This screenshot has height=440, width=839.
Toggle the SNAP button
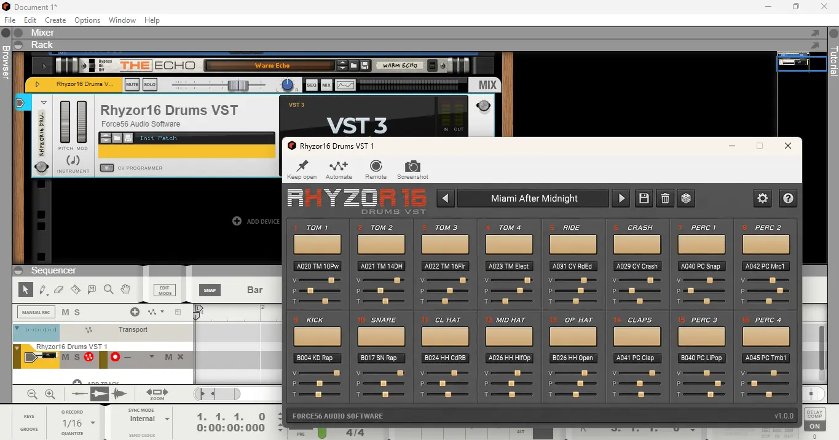210,290
